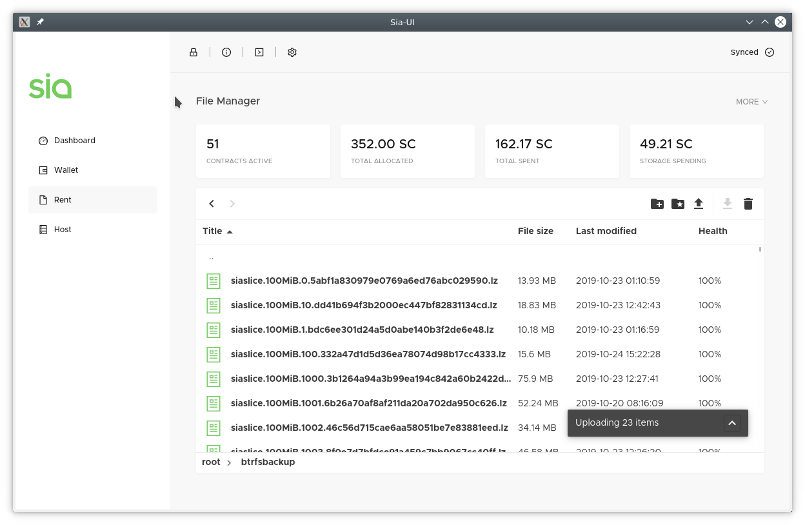
Task: Select file siaslice.100MiB.1000.3b1264a94a3b99ea194c842a60b2422d
Action: click(371, 379)
